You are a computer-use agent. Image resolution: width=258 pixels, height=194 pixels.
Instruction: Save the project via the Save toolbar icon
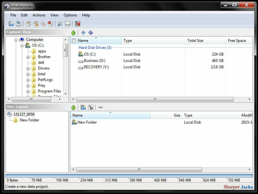(x=18, y=24)
